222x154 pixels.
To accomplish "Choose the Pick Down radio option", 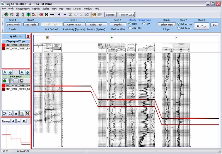I will tap(179, 28).
